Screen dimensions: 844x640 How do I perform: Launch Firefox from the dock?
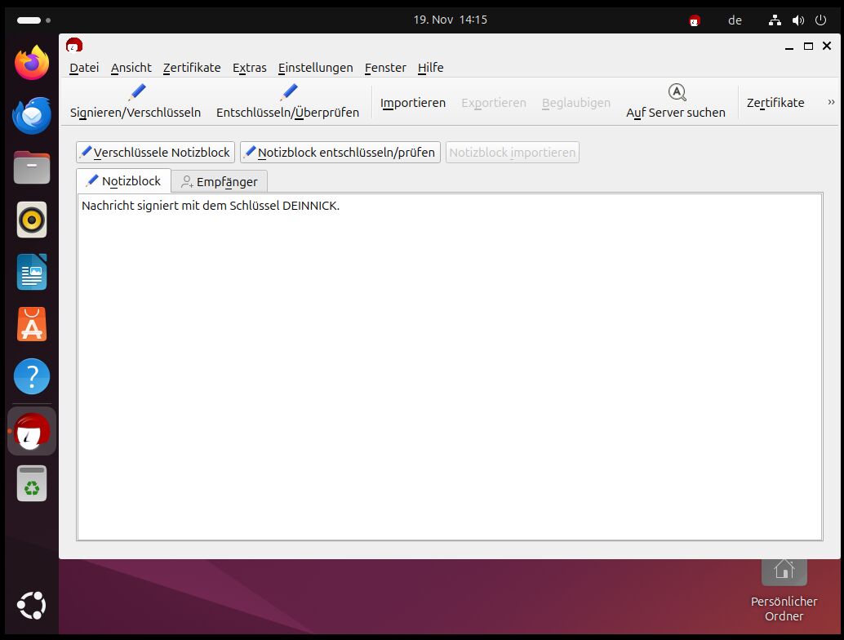tap(32, 63)
